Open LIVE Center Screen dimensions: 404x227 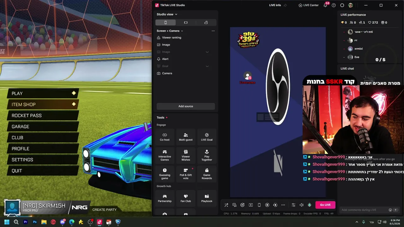pyautogui.click(x=309, y=5)
